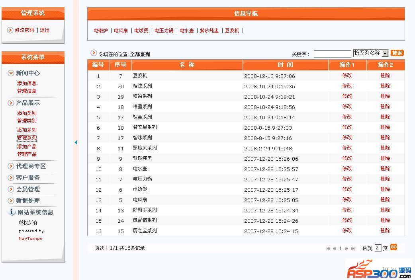Focus the 关键字 search input field
Image resolution: width=415 pixels, height=280 pixels.
coord(333,54)
